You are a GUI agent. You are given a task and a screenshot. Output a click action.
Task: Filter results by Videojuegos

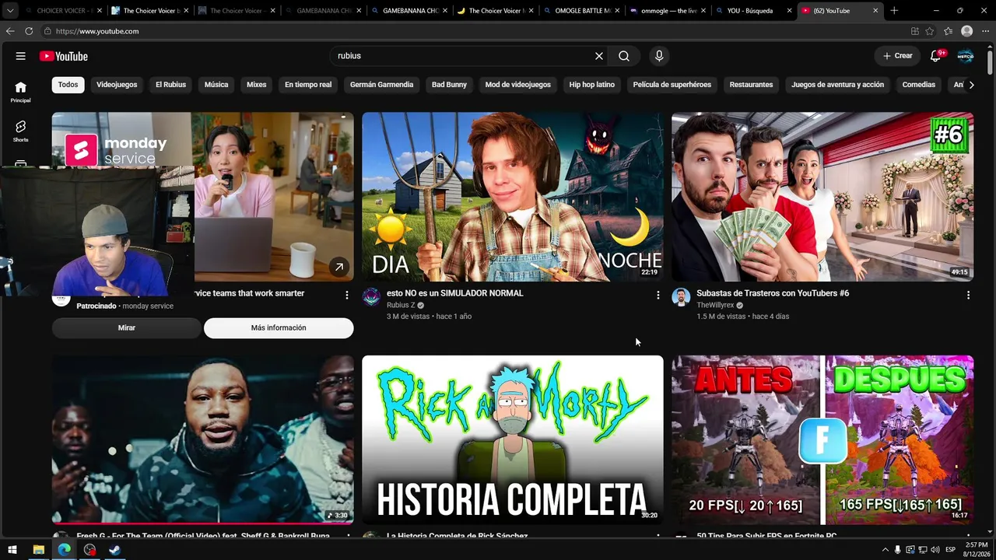click(117, 85)
